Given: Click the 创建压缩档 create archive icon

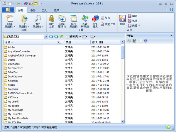Looking at the screenshot, I should [10, 18].
